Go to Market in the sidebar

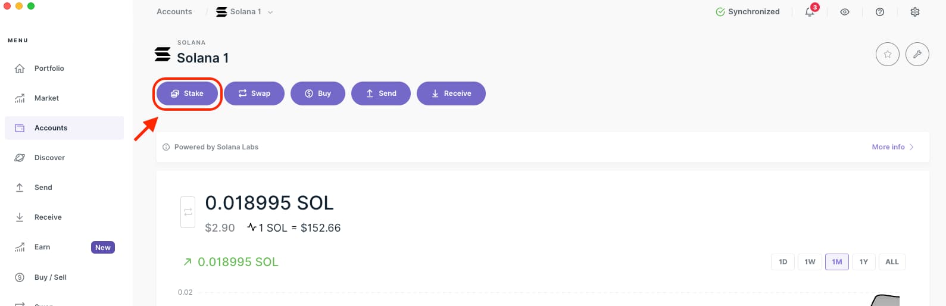[46, 98]
